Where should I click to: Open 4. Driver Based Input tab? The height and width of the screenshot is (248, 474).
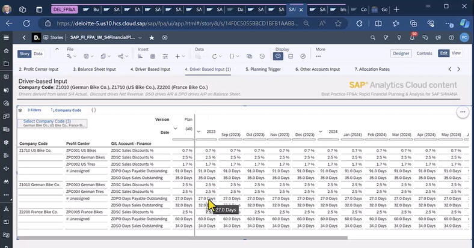pos(150,69)
